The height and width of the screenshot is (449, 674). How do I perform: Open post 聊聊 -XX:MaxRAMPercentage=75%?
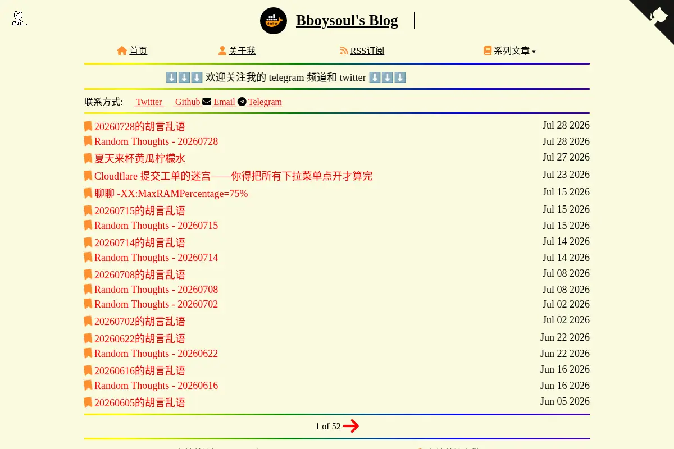[171, 193]
